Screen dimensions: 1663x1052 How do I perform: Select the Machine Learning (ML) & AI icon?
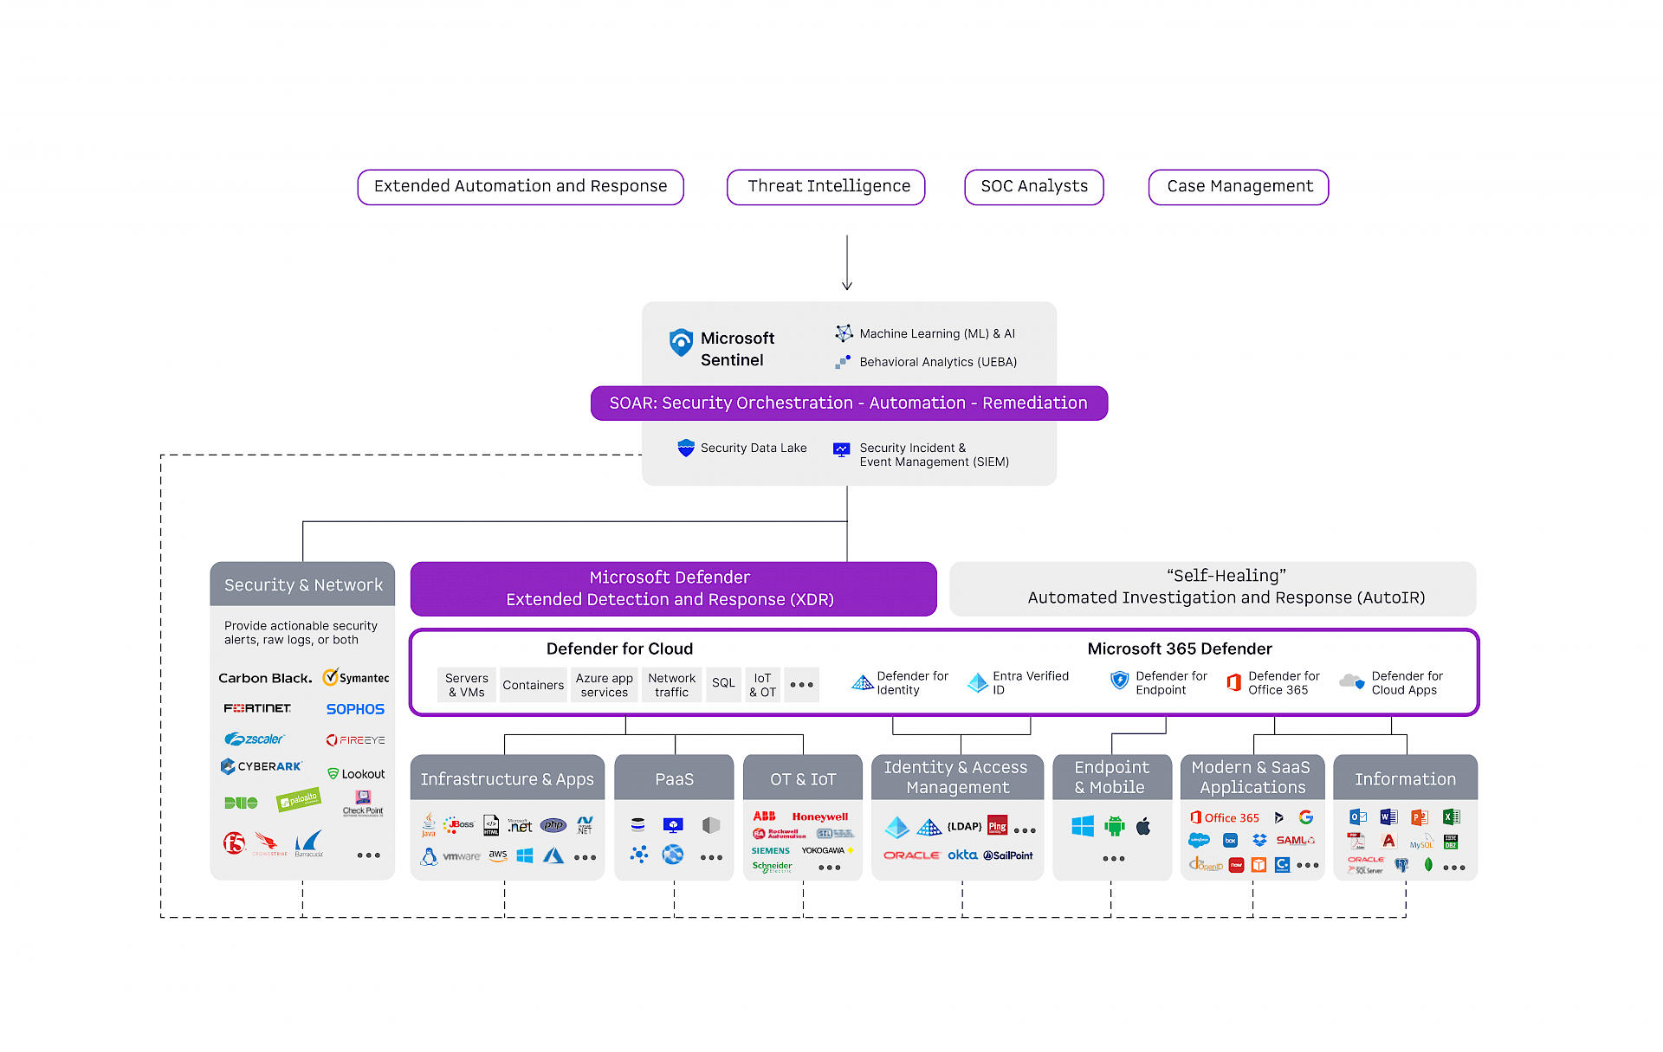tap(844, 333)
